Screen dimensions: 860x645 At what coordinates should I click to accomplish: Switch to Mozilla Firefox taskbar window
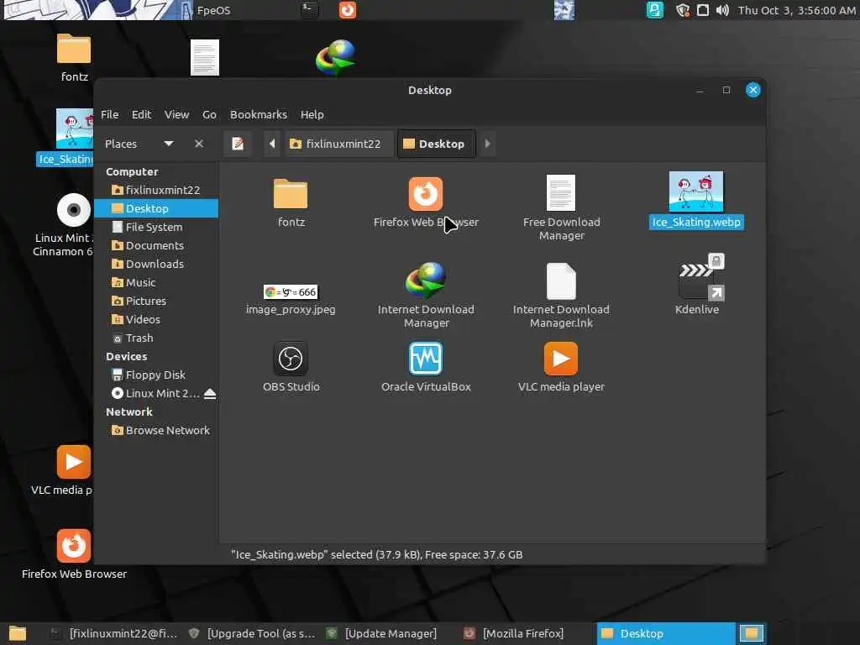[x=527, y=633]
